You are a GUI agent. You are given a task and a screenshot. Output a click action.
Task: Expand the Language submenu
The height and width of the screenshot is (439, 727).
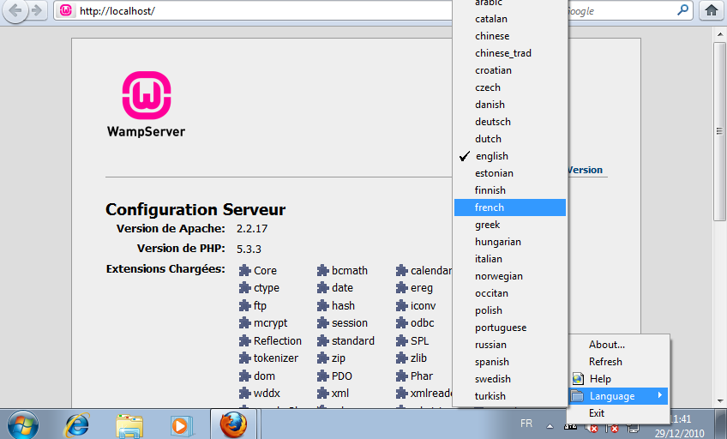point(612,396)
